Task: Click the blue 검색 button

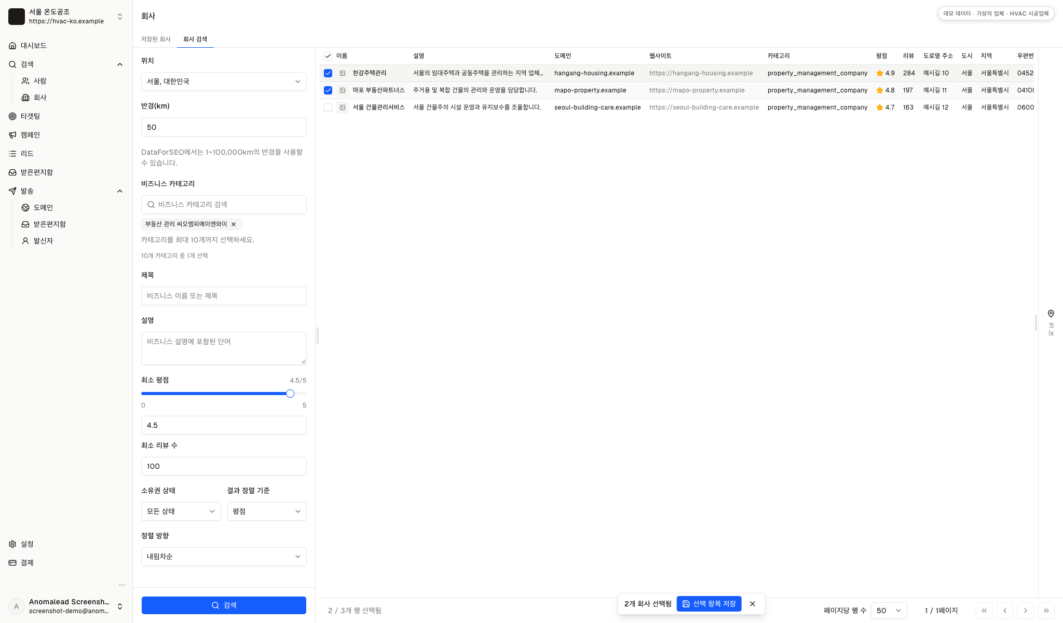Action: [x=224, y=605]
